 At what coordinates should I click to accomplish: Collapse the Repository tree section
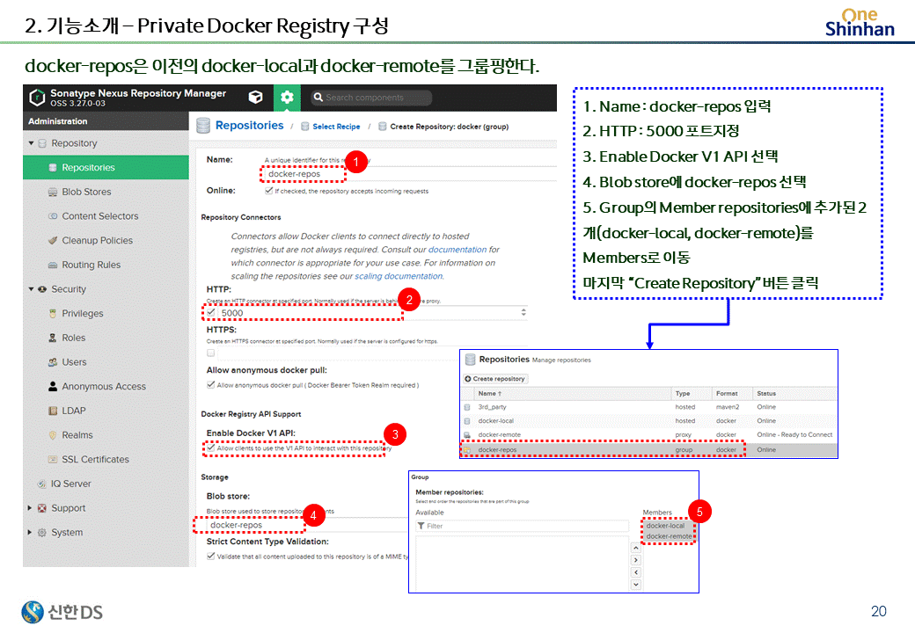31,143
